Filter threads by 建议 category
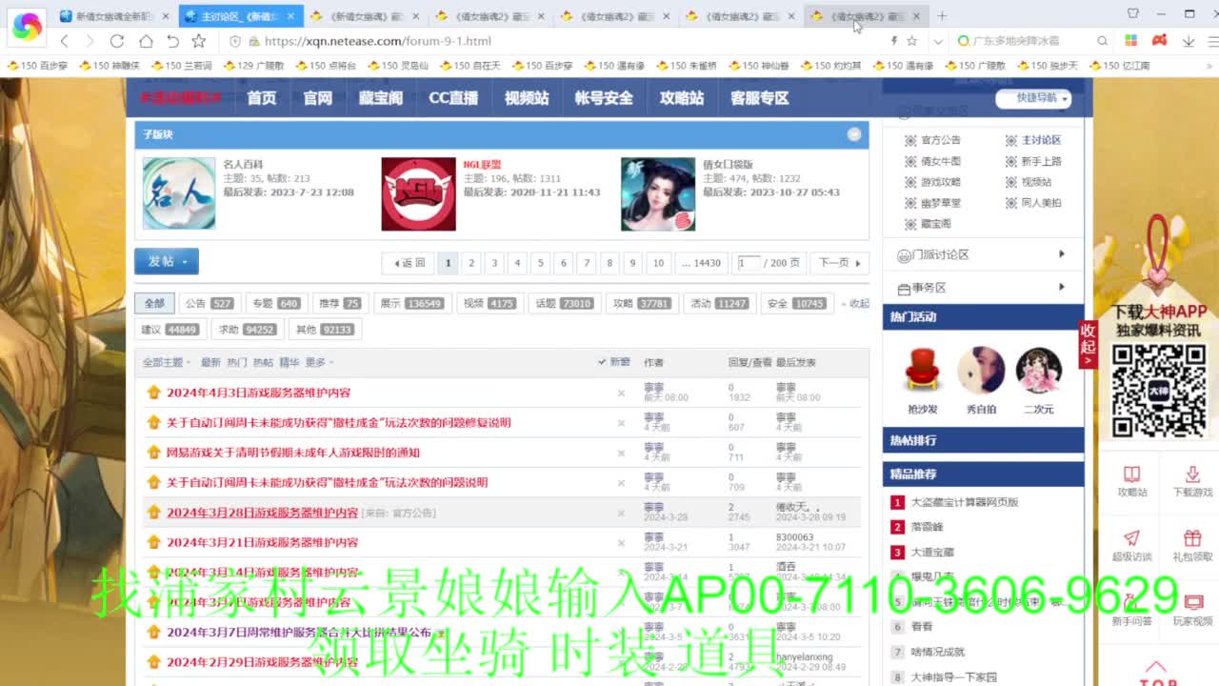The image size is (1219, 686). click(170, 330)
